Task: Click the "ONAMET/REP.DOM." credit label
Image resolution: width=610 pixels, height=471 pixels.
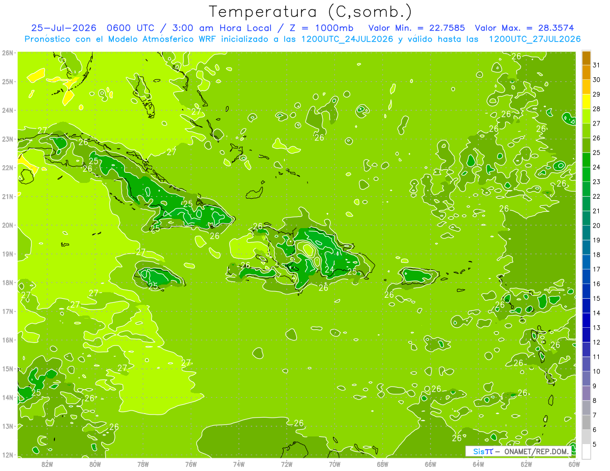Action: (536, 451)
